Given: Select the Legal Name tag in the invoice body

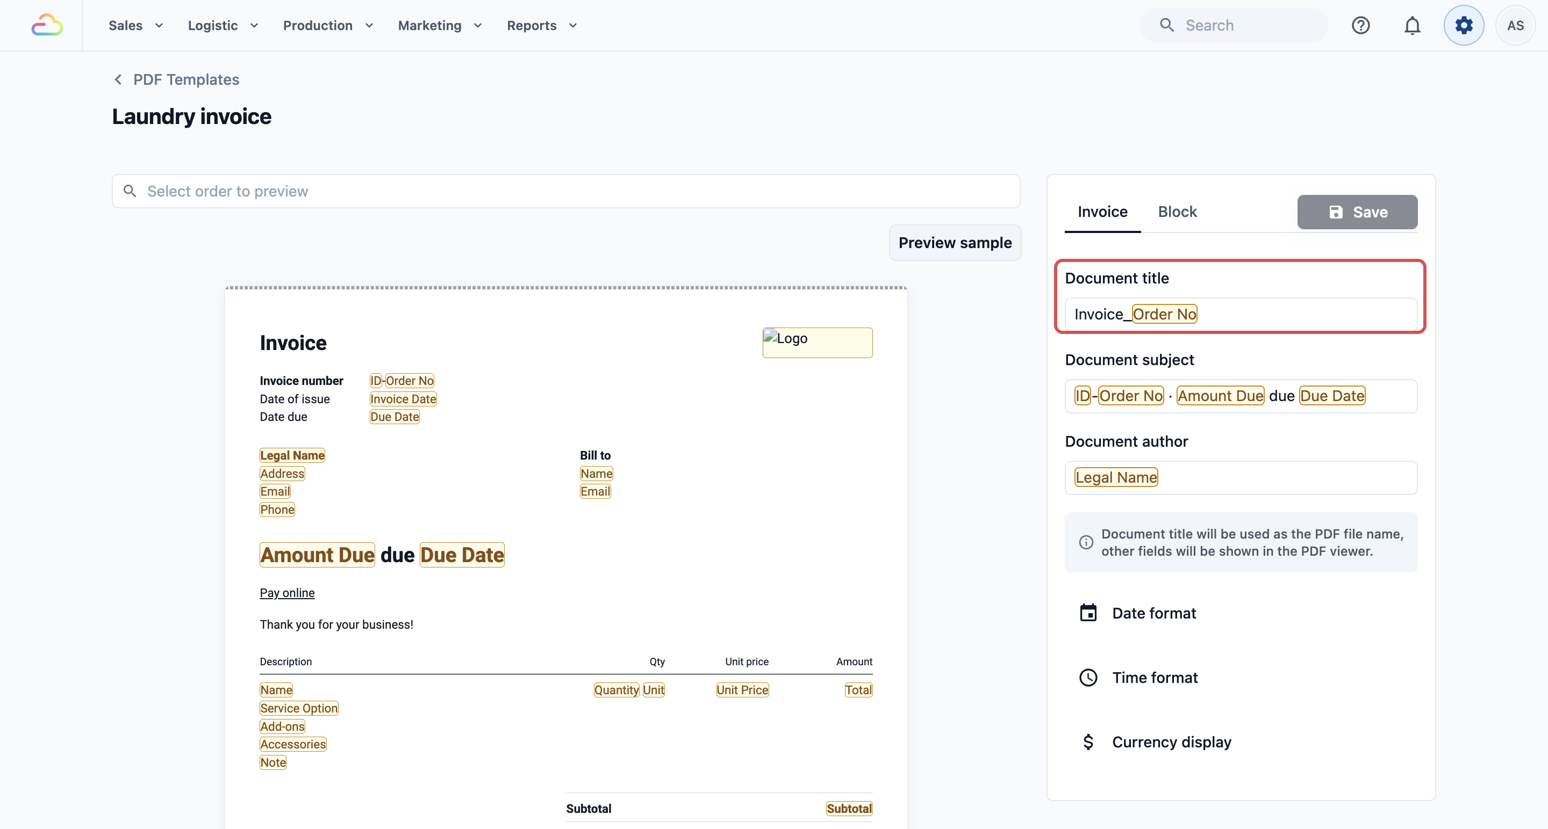Looking at the screenshot, I should pos(292,455).
